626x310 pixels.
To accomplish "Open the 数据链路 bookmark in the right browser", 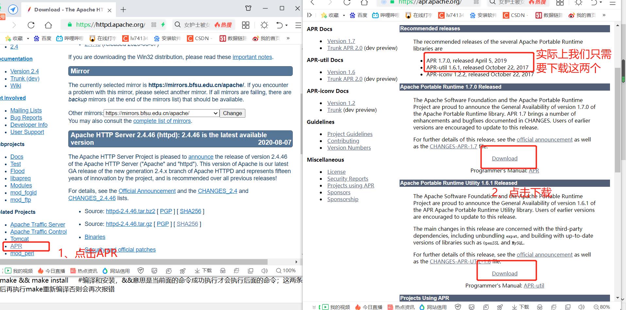I will [x=549, y=15].
